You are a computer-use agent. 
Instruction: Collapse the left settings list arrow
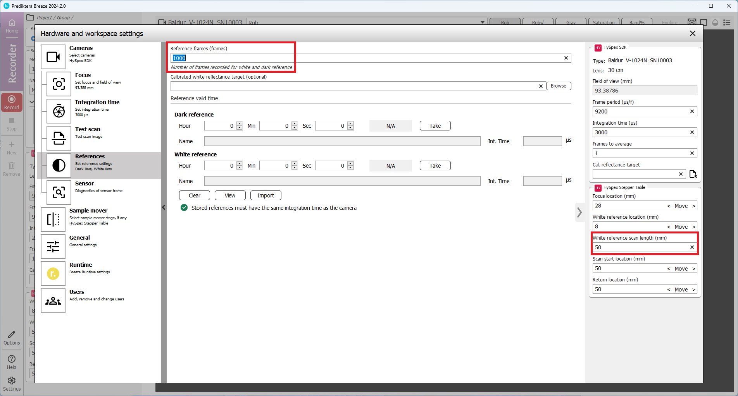(x=164, y=207)
